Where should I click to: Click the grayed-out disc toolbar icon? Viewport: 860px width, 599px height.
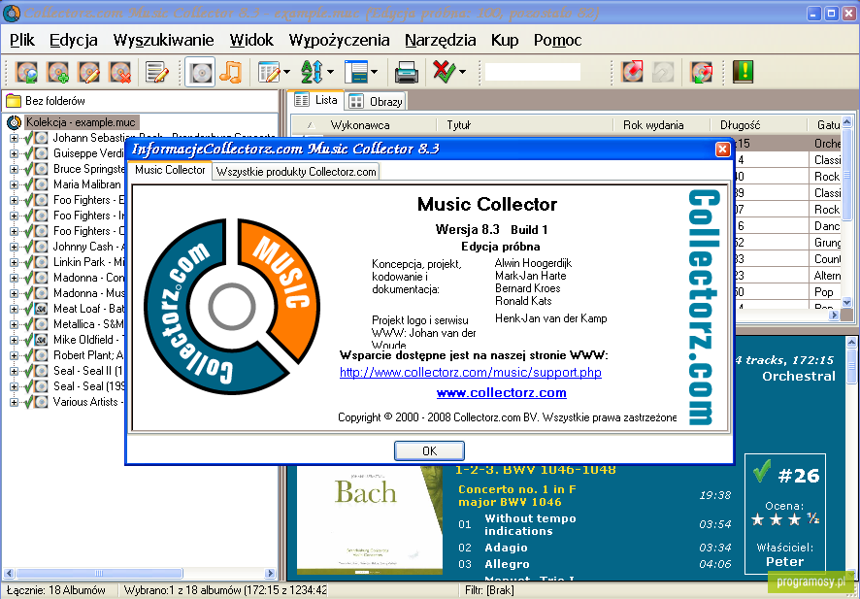pos(663,72)
